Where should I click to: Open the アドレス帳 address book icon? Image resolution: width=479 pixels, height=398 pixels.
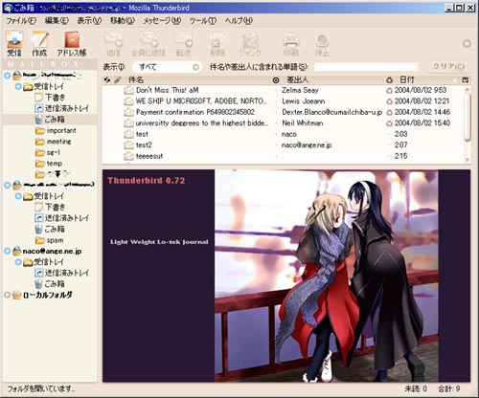point(72,43)
